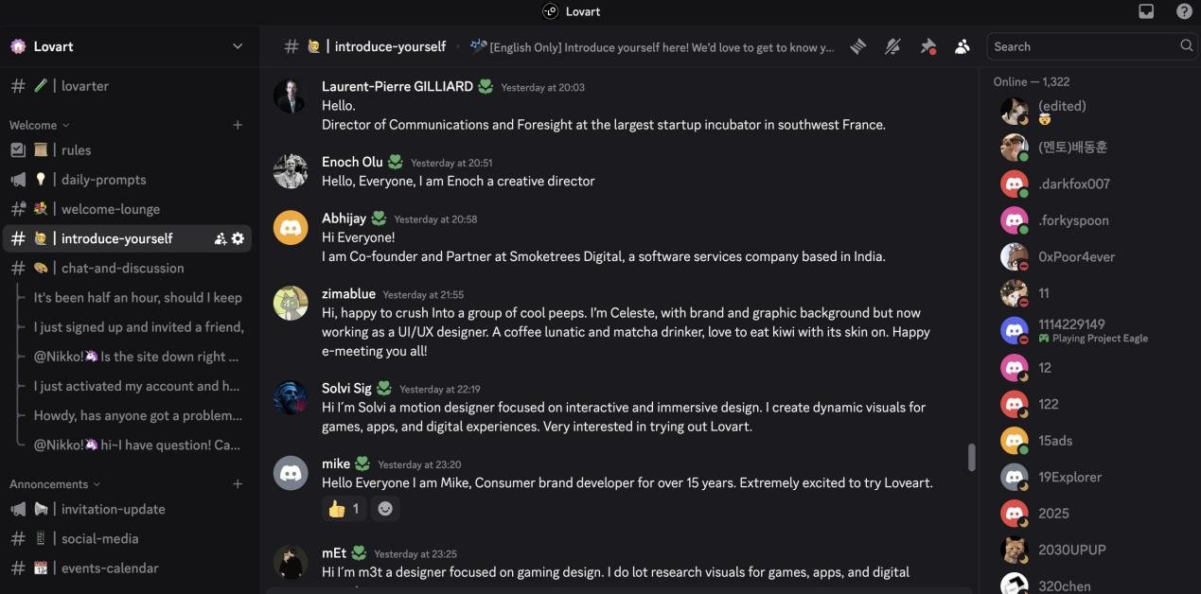
Task: Click the Search input field
Action: [1082, 46]
